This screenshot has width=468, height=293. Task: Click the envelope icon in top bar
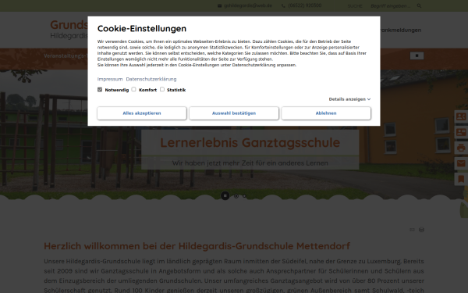(x=220, y=5)
